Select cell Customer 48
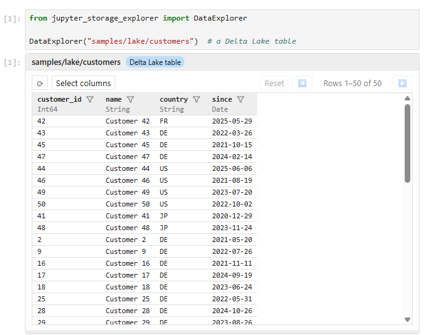The height and width of the screenshot is (335, 424). (x=128, y=228)
